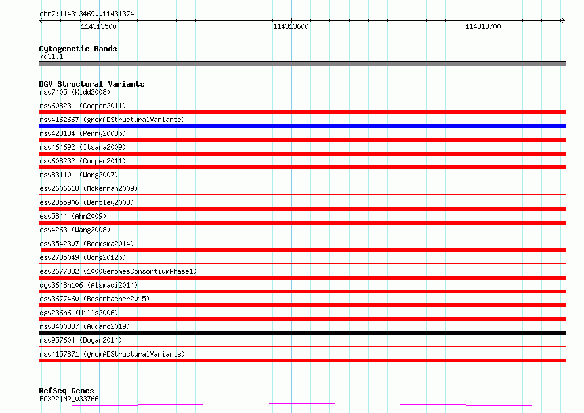Click the red bar under nsv428184
This screenshot has height=413, width=584.
302,140
